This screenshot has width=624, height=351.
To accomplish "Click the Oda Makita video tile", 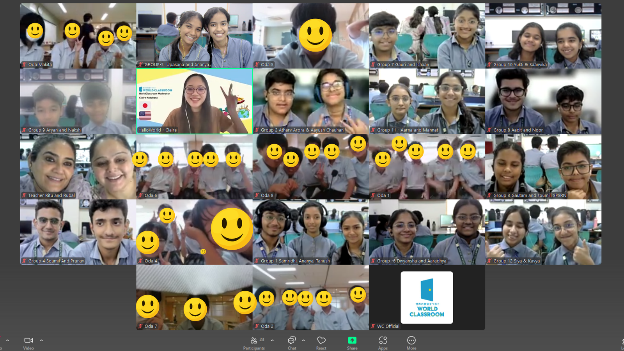I will pyautogui.click(x=78, y=35).
